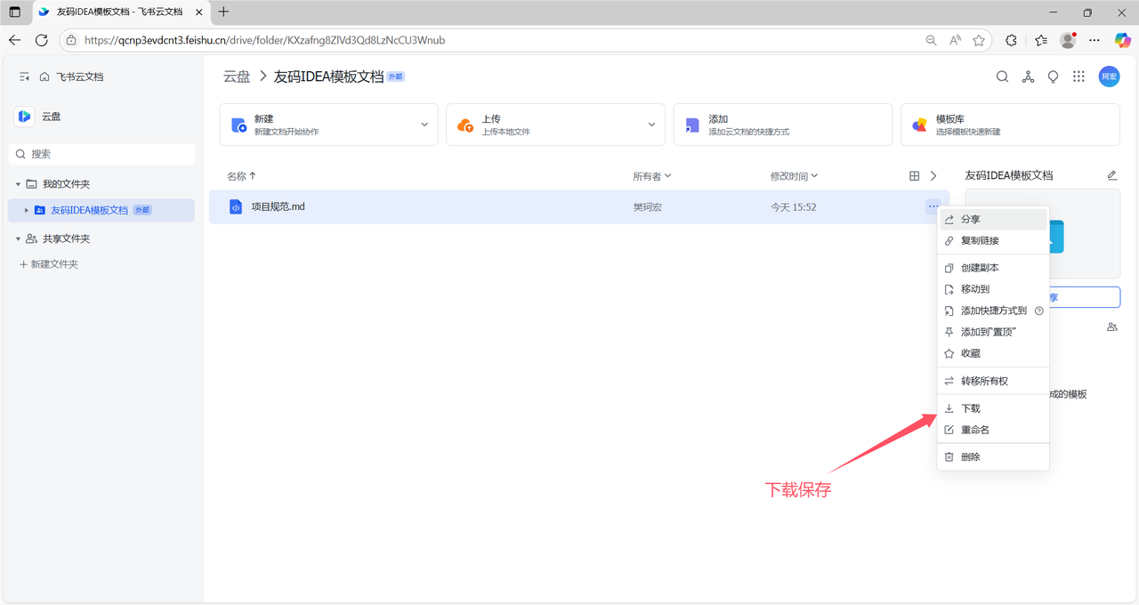Open the 上传 dropdown arrow
1139x605 pixels.
tap(651, 125)
